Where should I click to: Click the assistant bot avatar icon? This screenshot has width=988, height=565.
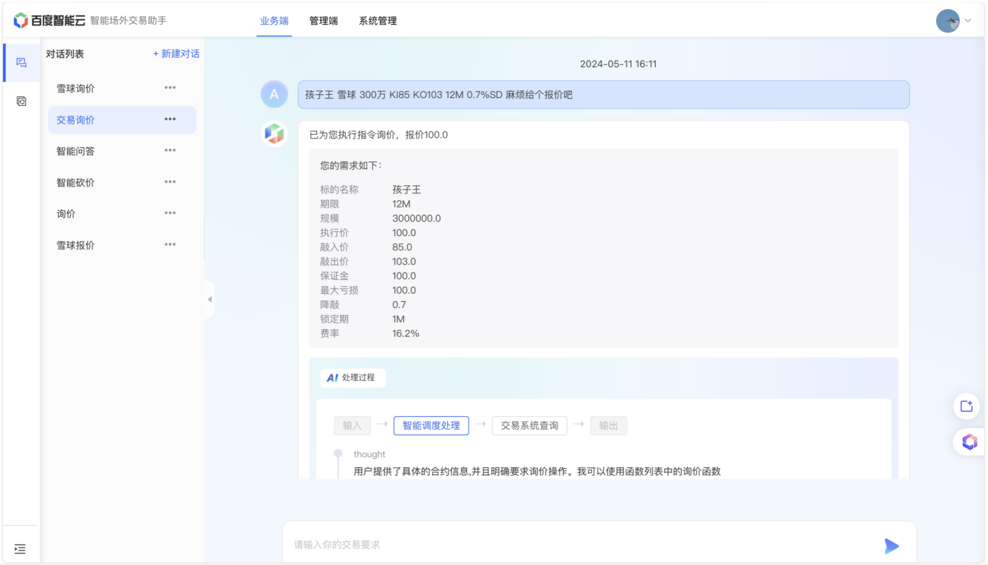click(275, 134)
